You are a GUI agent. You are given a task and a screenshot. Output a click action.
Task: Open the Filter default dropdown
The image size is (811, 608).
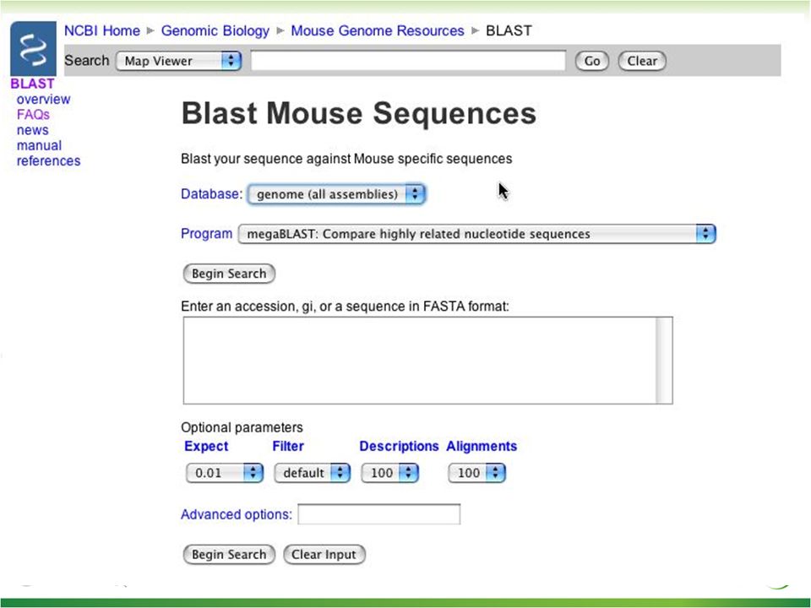click(x=312, y=473)
